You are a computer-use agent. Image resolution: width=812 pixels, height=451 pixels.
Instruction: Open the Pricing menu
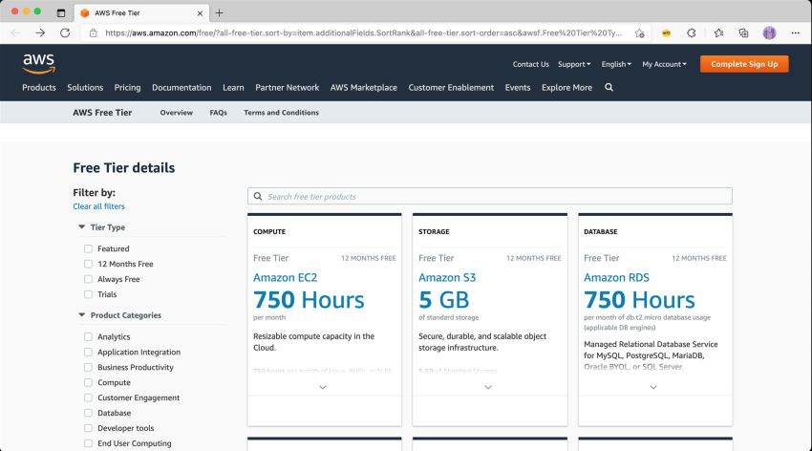tap(127, 88)
